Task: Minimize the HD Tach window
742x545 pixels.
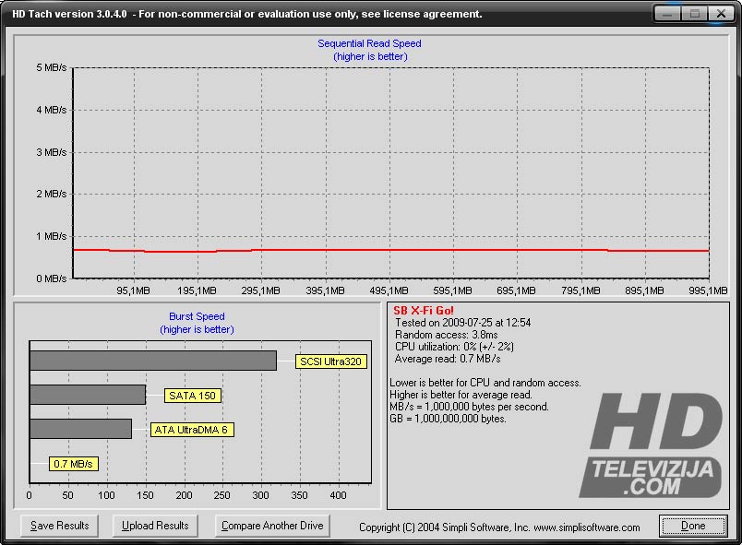Action: pos(667,14)
